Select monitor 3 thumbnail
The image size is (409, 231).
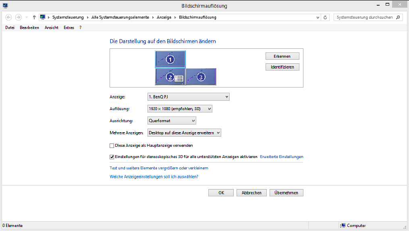click(201, 77)
